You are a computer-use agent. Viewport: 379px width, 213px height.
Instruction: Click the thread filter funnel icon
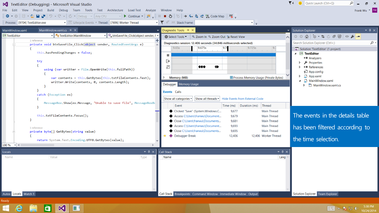(x=162, y=22)
